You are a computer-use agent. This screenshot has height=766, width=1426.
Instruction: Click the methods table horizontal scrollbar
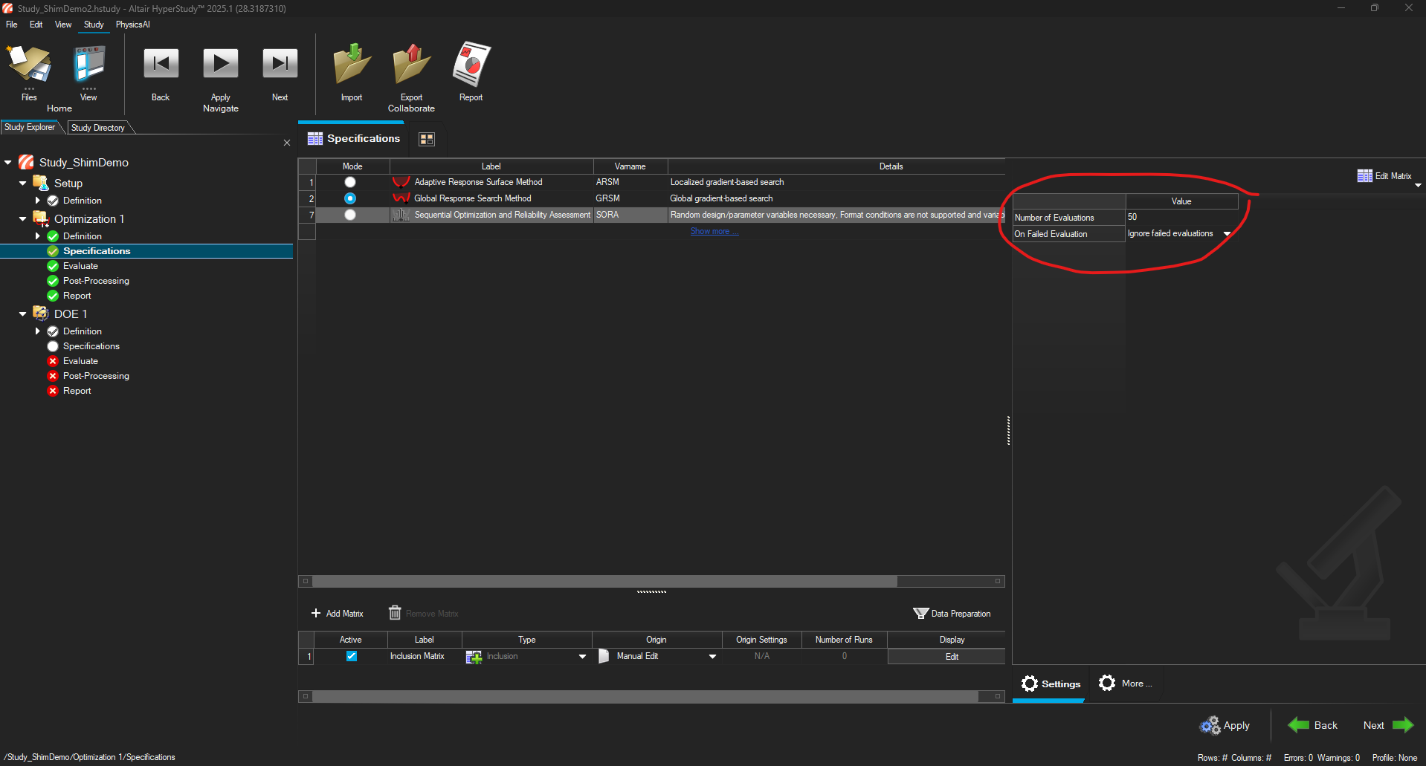point(604,581)
